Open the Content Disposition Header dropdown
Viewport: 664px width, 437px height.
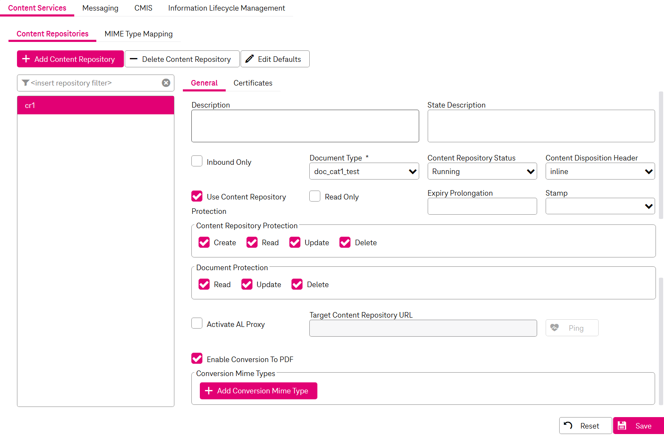(600, 171)
